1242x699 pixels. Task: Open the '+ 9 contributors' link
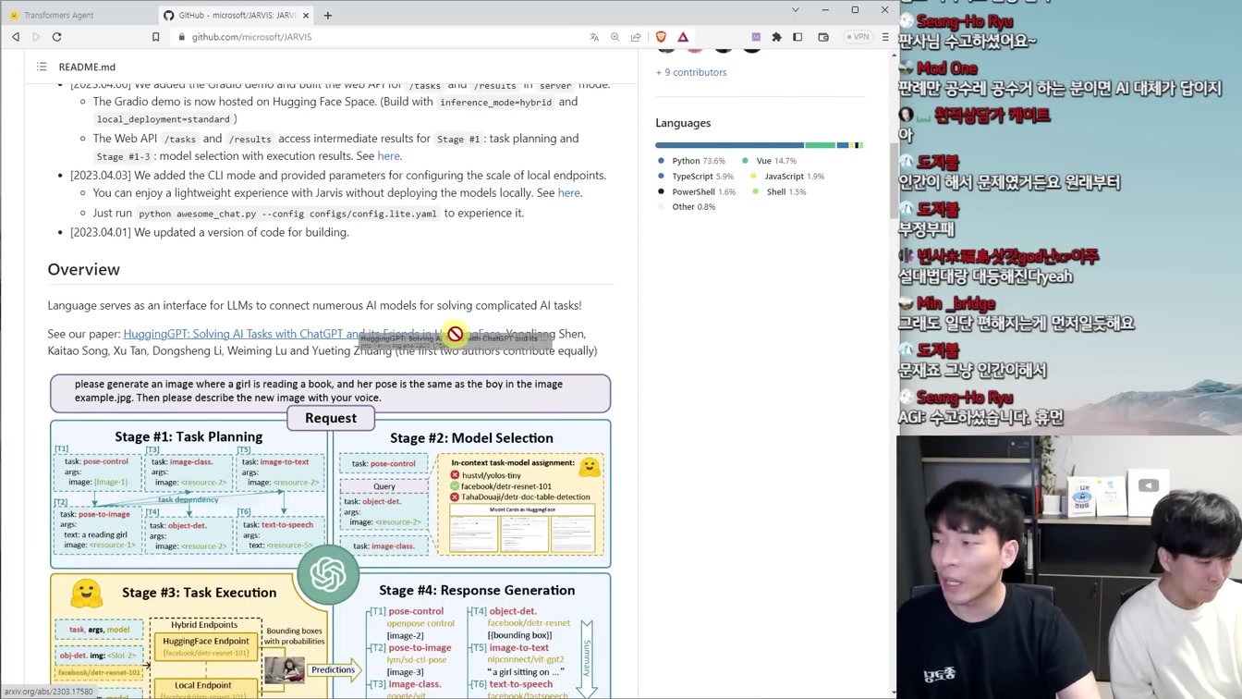(691, 72)
